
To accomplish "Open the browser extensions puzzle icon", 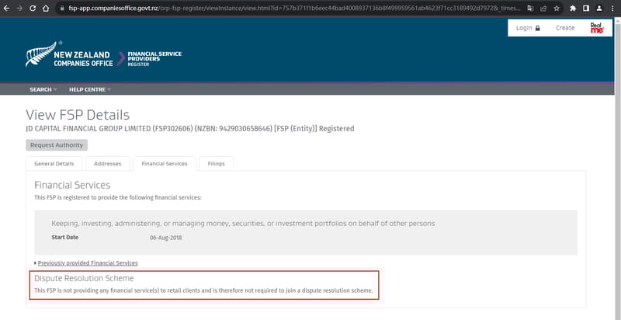I will [x=573, y=8].
